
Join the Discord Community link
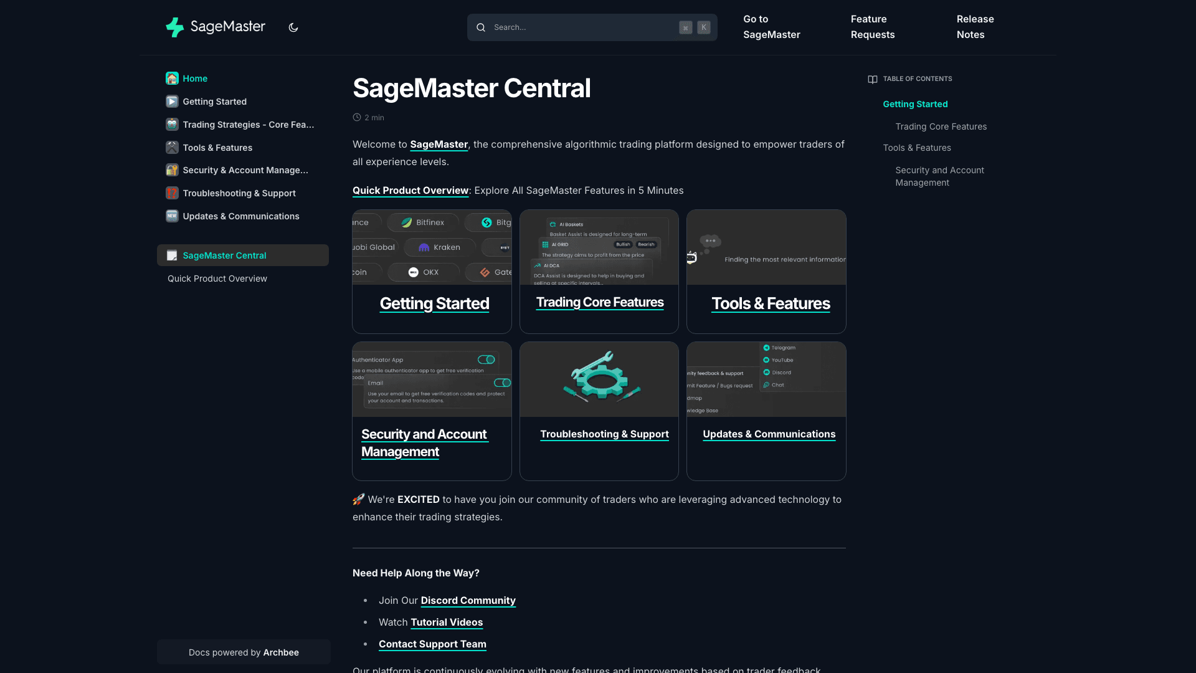pyautogui.click(x=468, y=600)
